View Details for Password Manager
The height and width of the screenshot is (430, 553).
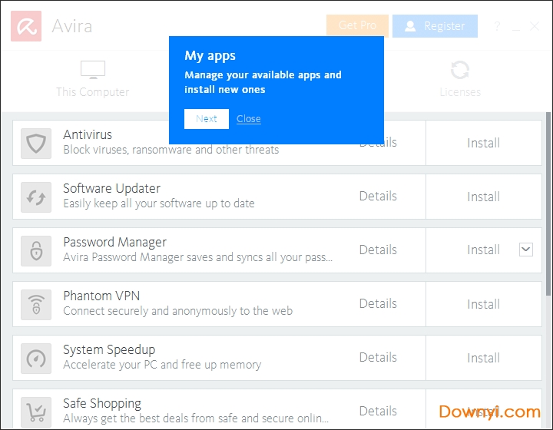click(x=378, y=250)
